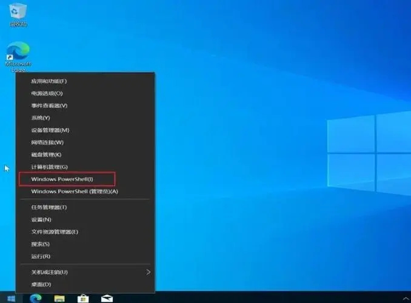Click 运行(R) in the context menu

[x=41, y=256]
